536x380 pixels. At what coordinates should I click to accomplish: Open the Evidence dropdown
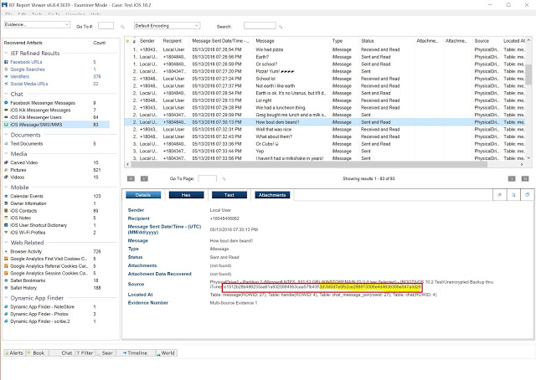pos(37,24)
